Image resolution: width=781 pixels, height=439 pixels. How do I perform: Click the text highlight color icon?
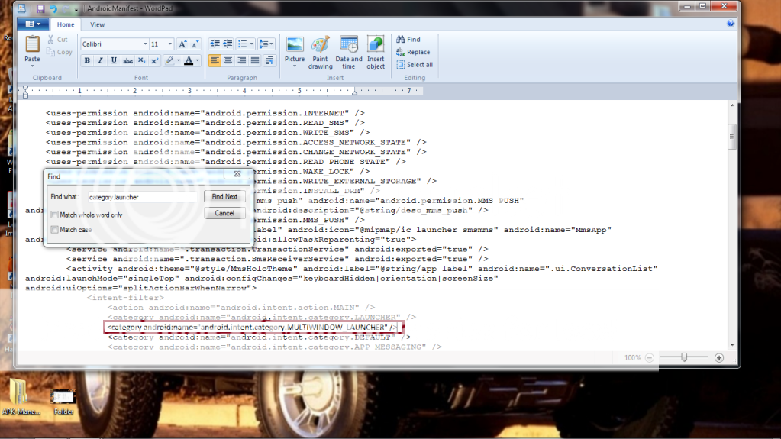click(x=169, y=60)
